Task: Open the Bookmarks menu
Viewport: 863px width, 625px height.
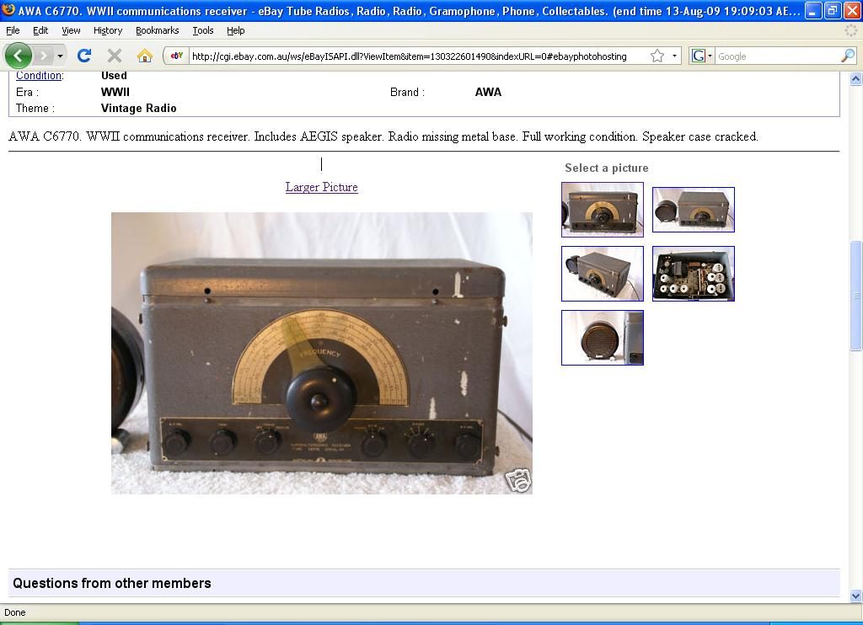Action: coord(158,31)
